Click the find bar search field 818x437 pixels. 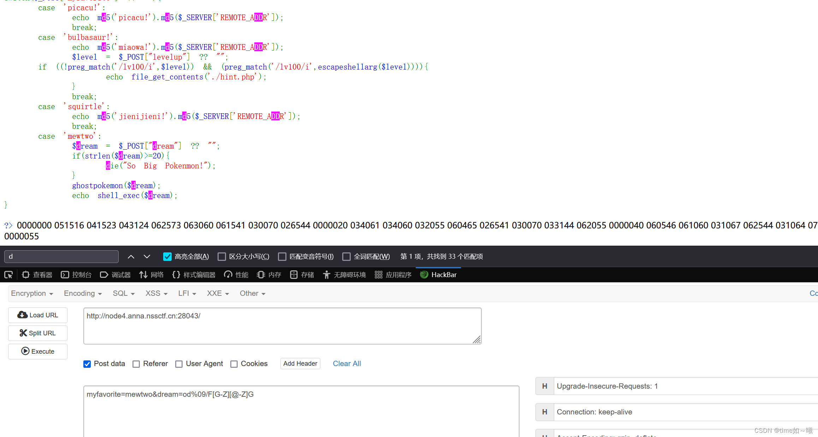click(61, 257)
